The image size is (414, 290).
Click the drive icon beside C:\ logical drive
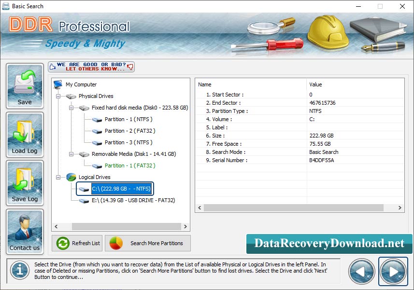click(84, 189)
